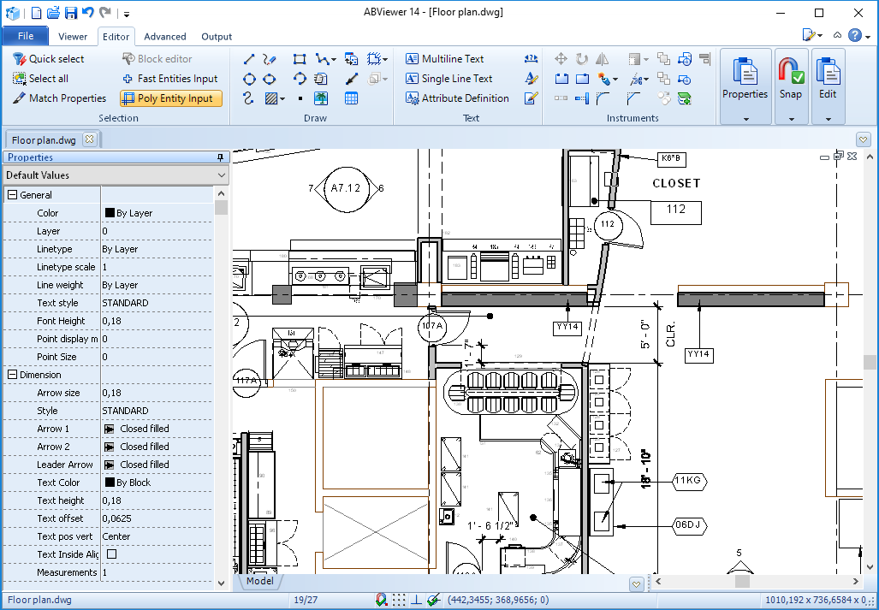This screenshot has height=610, width=879.
Task: Click the Rotate tool in Instruments
Action: [582, 59]
